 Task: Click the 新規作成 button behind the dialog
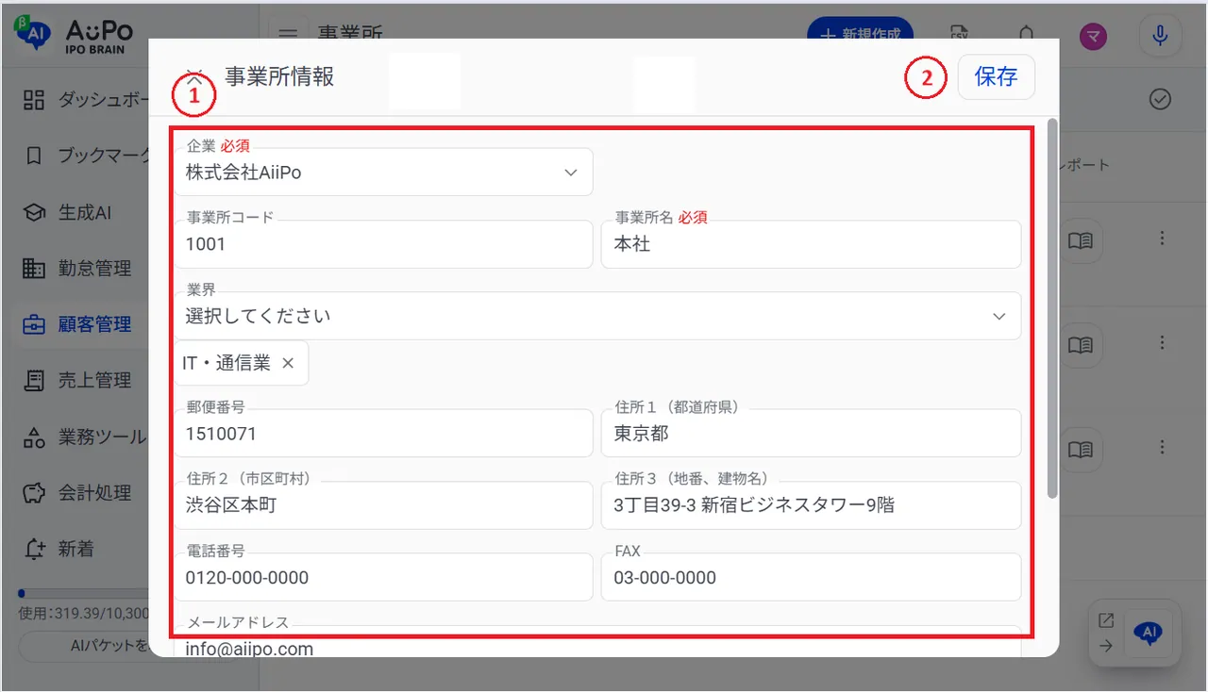pyautogui.click(x=860, y=34)
